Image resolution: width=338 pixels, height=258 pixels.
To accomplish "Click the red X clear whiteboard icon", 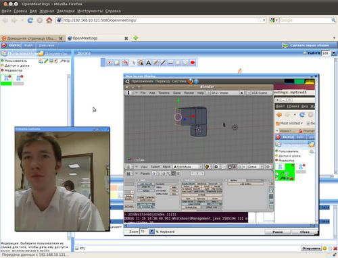I will pos(110,63).
